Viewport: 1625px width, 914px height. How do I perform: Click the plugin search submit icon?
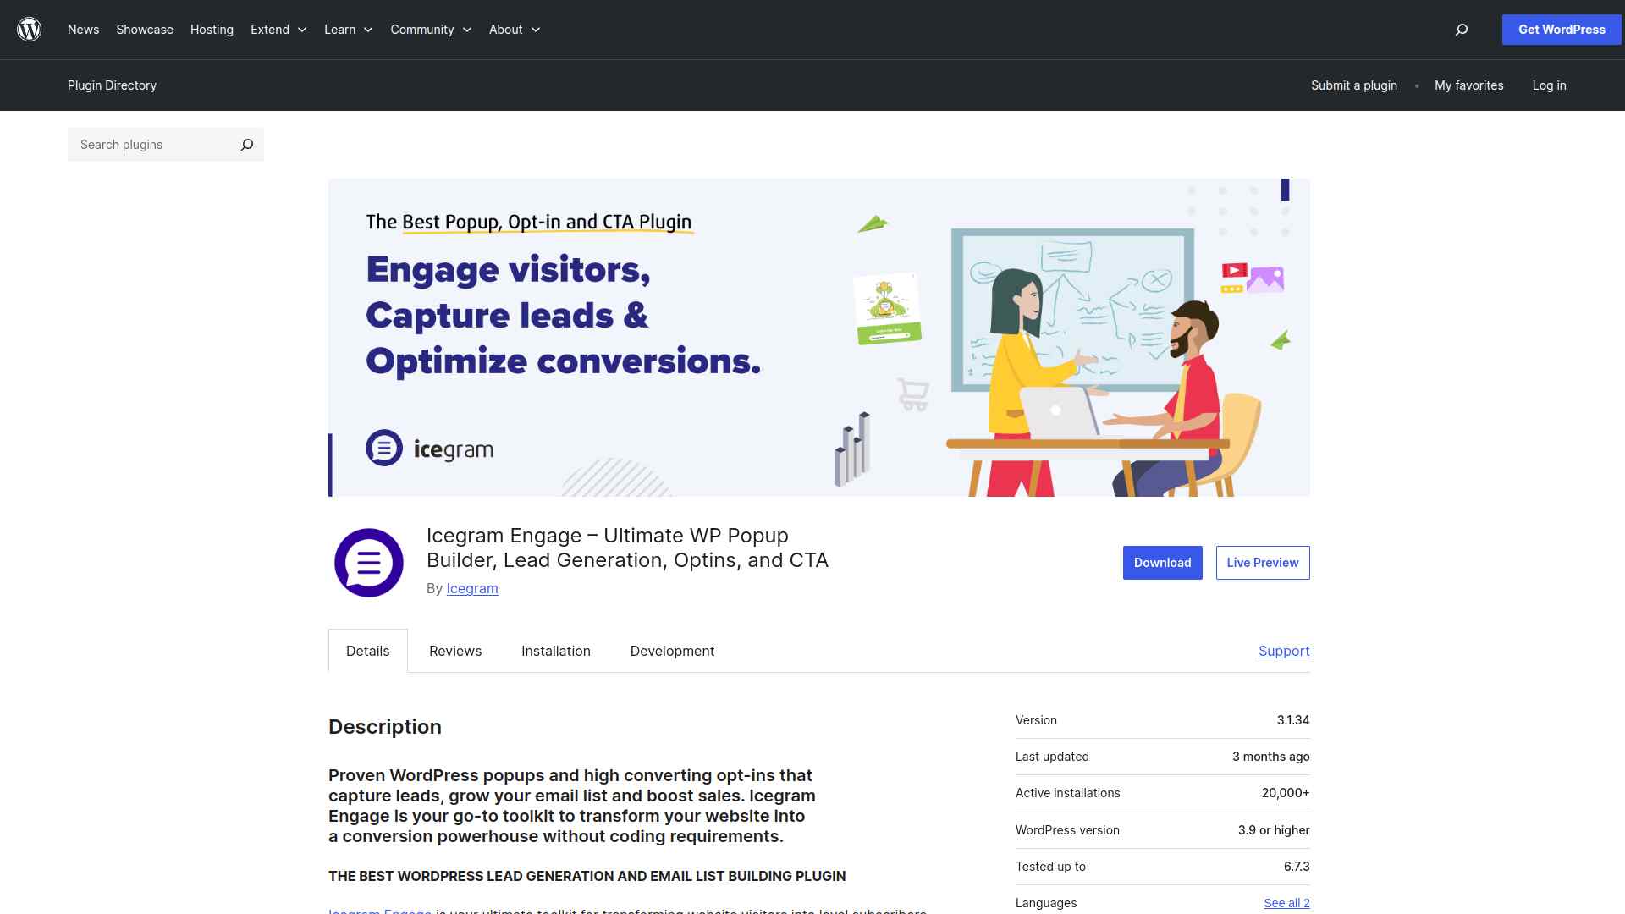pos(246,145)
